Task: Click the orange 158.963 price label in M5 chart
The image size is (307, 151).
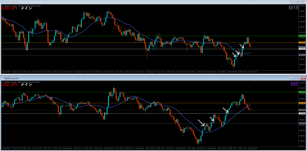Action: (302, 103)
